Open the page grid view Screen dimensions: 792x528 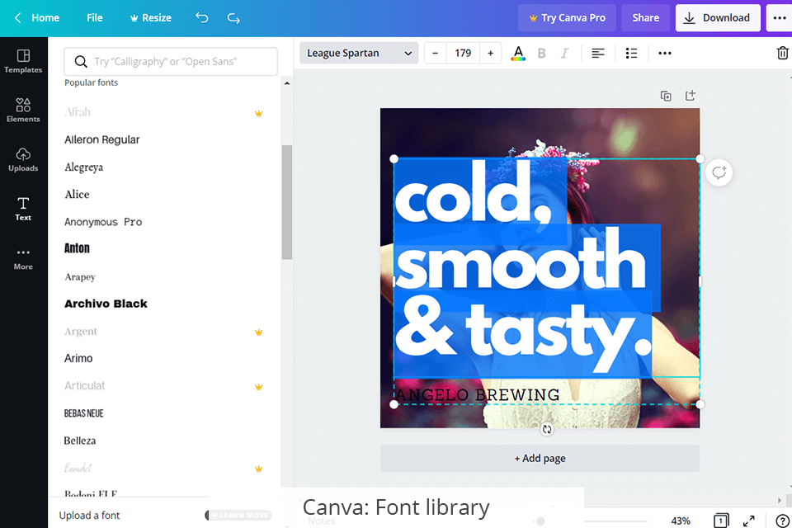click(721, 521)
